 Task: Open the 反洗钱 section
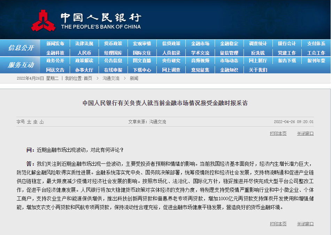tap(258, 53)
